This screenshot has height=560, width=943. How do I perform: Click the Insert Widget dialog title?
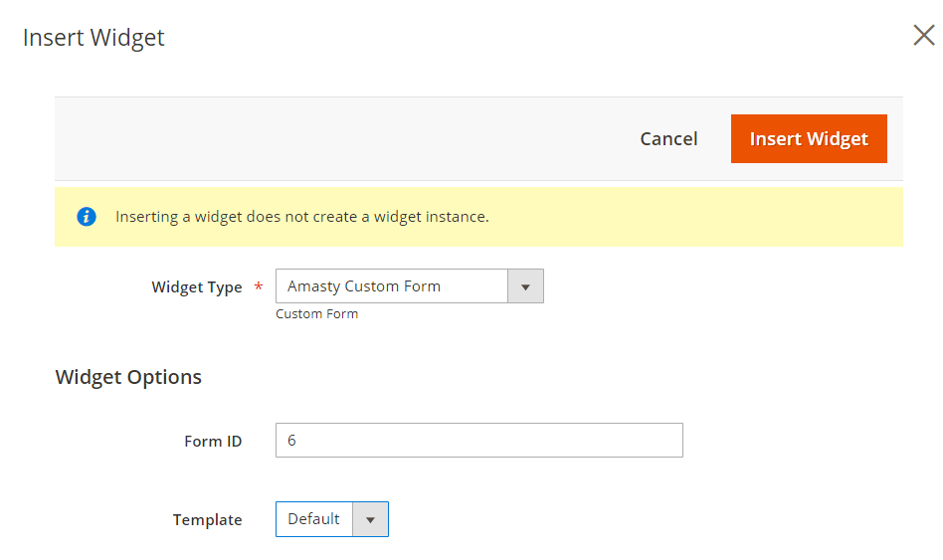(x=94, y=38)
